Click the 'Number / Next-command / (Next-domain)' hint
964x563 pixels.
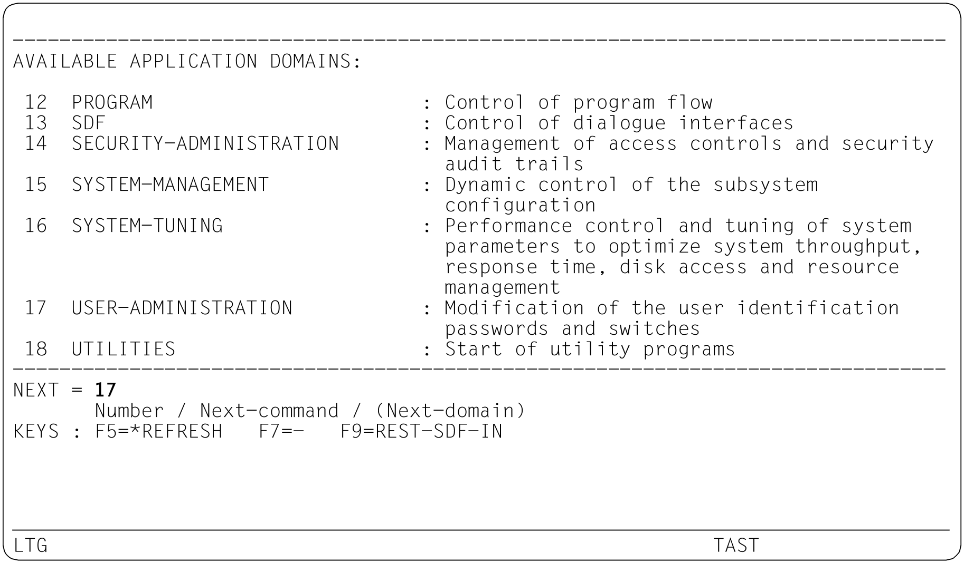pyautogui.click(x=310, y=411)
